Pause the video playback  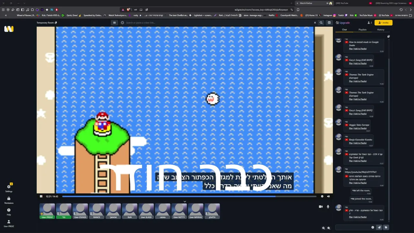(x=41, y=196)
